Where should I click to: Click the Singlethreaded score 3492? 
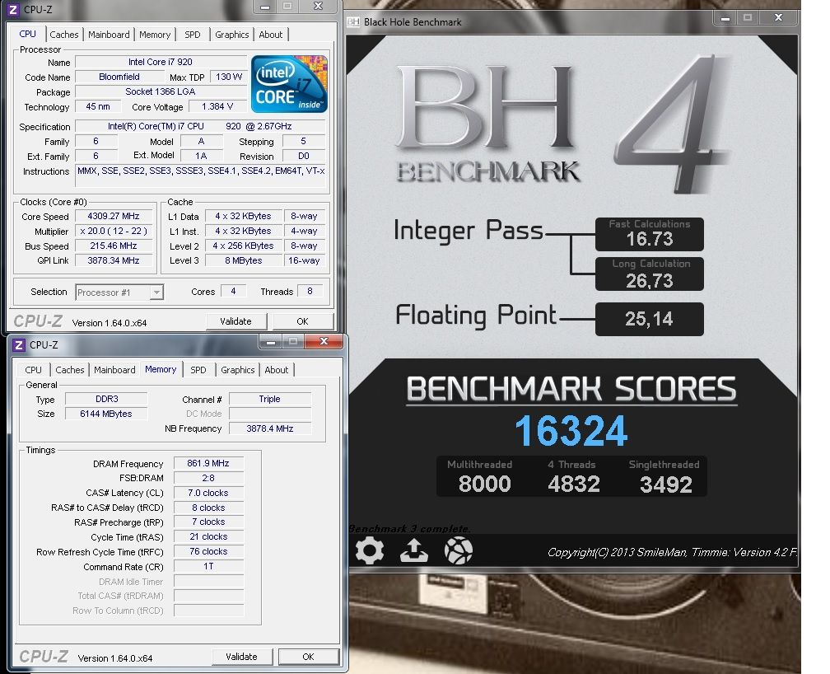click(x=666, y=484)
